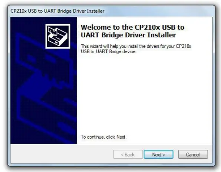Click the word 'Next' in the instruction sentence

pyautogui.click(x=121, y=137)
